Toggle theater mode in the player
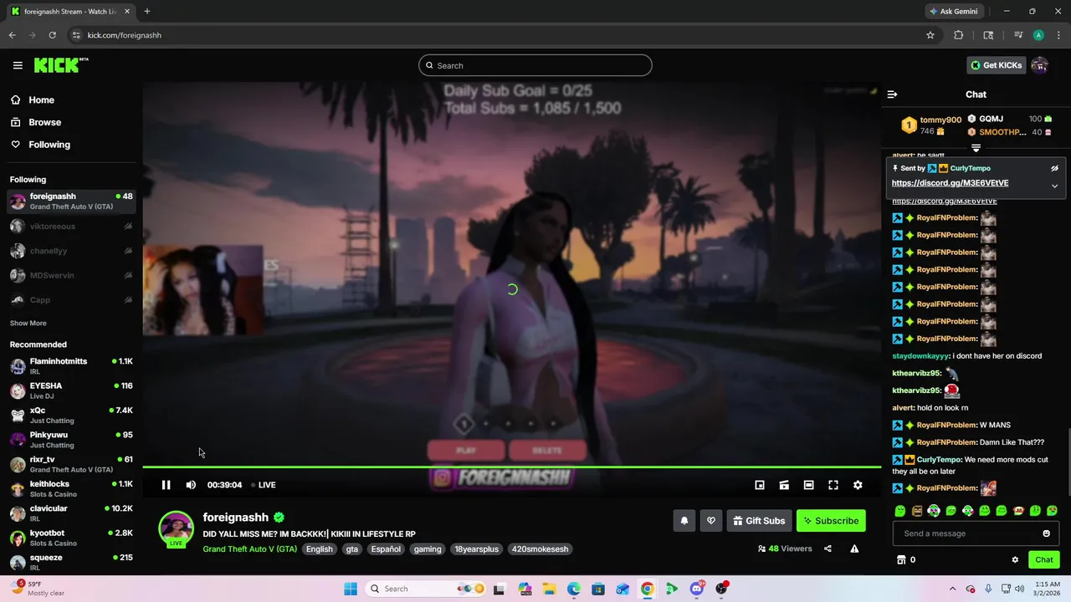 coord(808,485)
